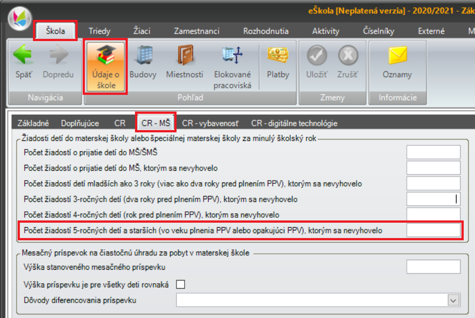
Task: Open the CR sub-tab
Action: tap(120, 123)
